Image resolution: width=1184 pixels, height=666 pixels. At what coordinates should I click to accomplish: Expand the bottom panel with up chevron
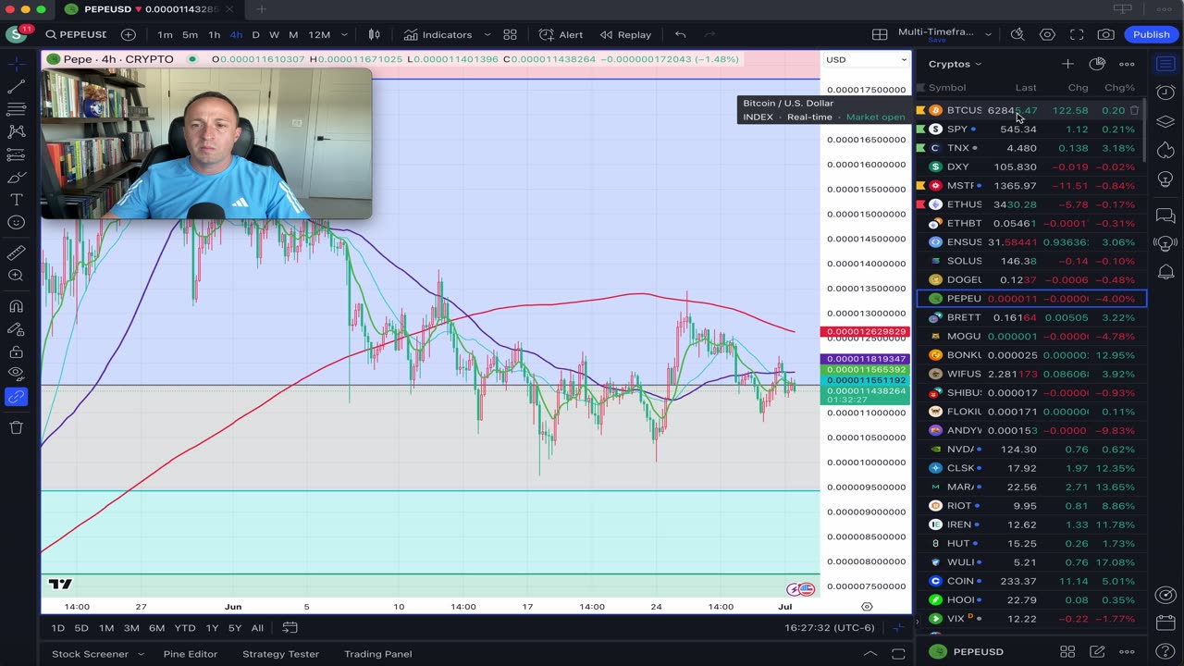[x=869, y=653]
